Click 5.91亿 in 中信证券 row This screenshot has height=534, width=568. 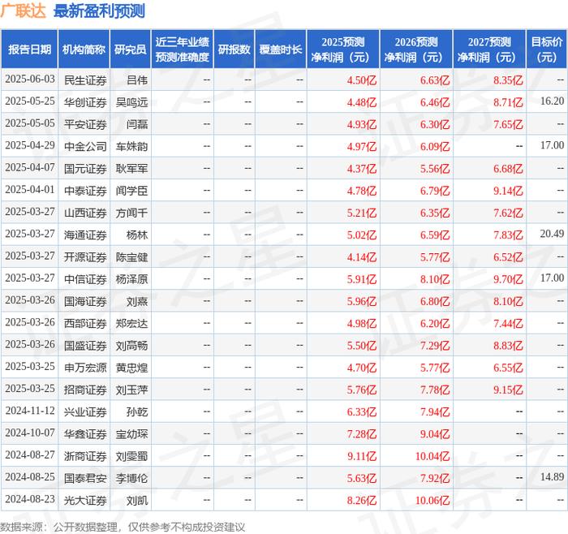tap(362, 279)
